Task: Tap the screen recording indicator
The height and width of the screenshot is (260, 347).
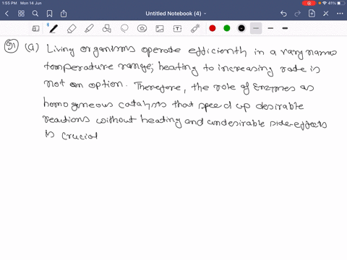Action: point(309,3)
